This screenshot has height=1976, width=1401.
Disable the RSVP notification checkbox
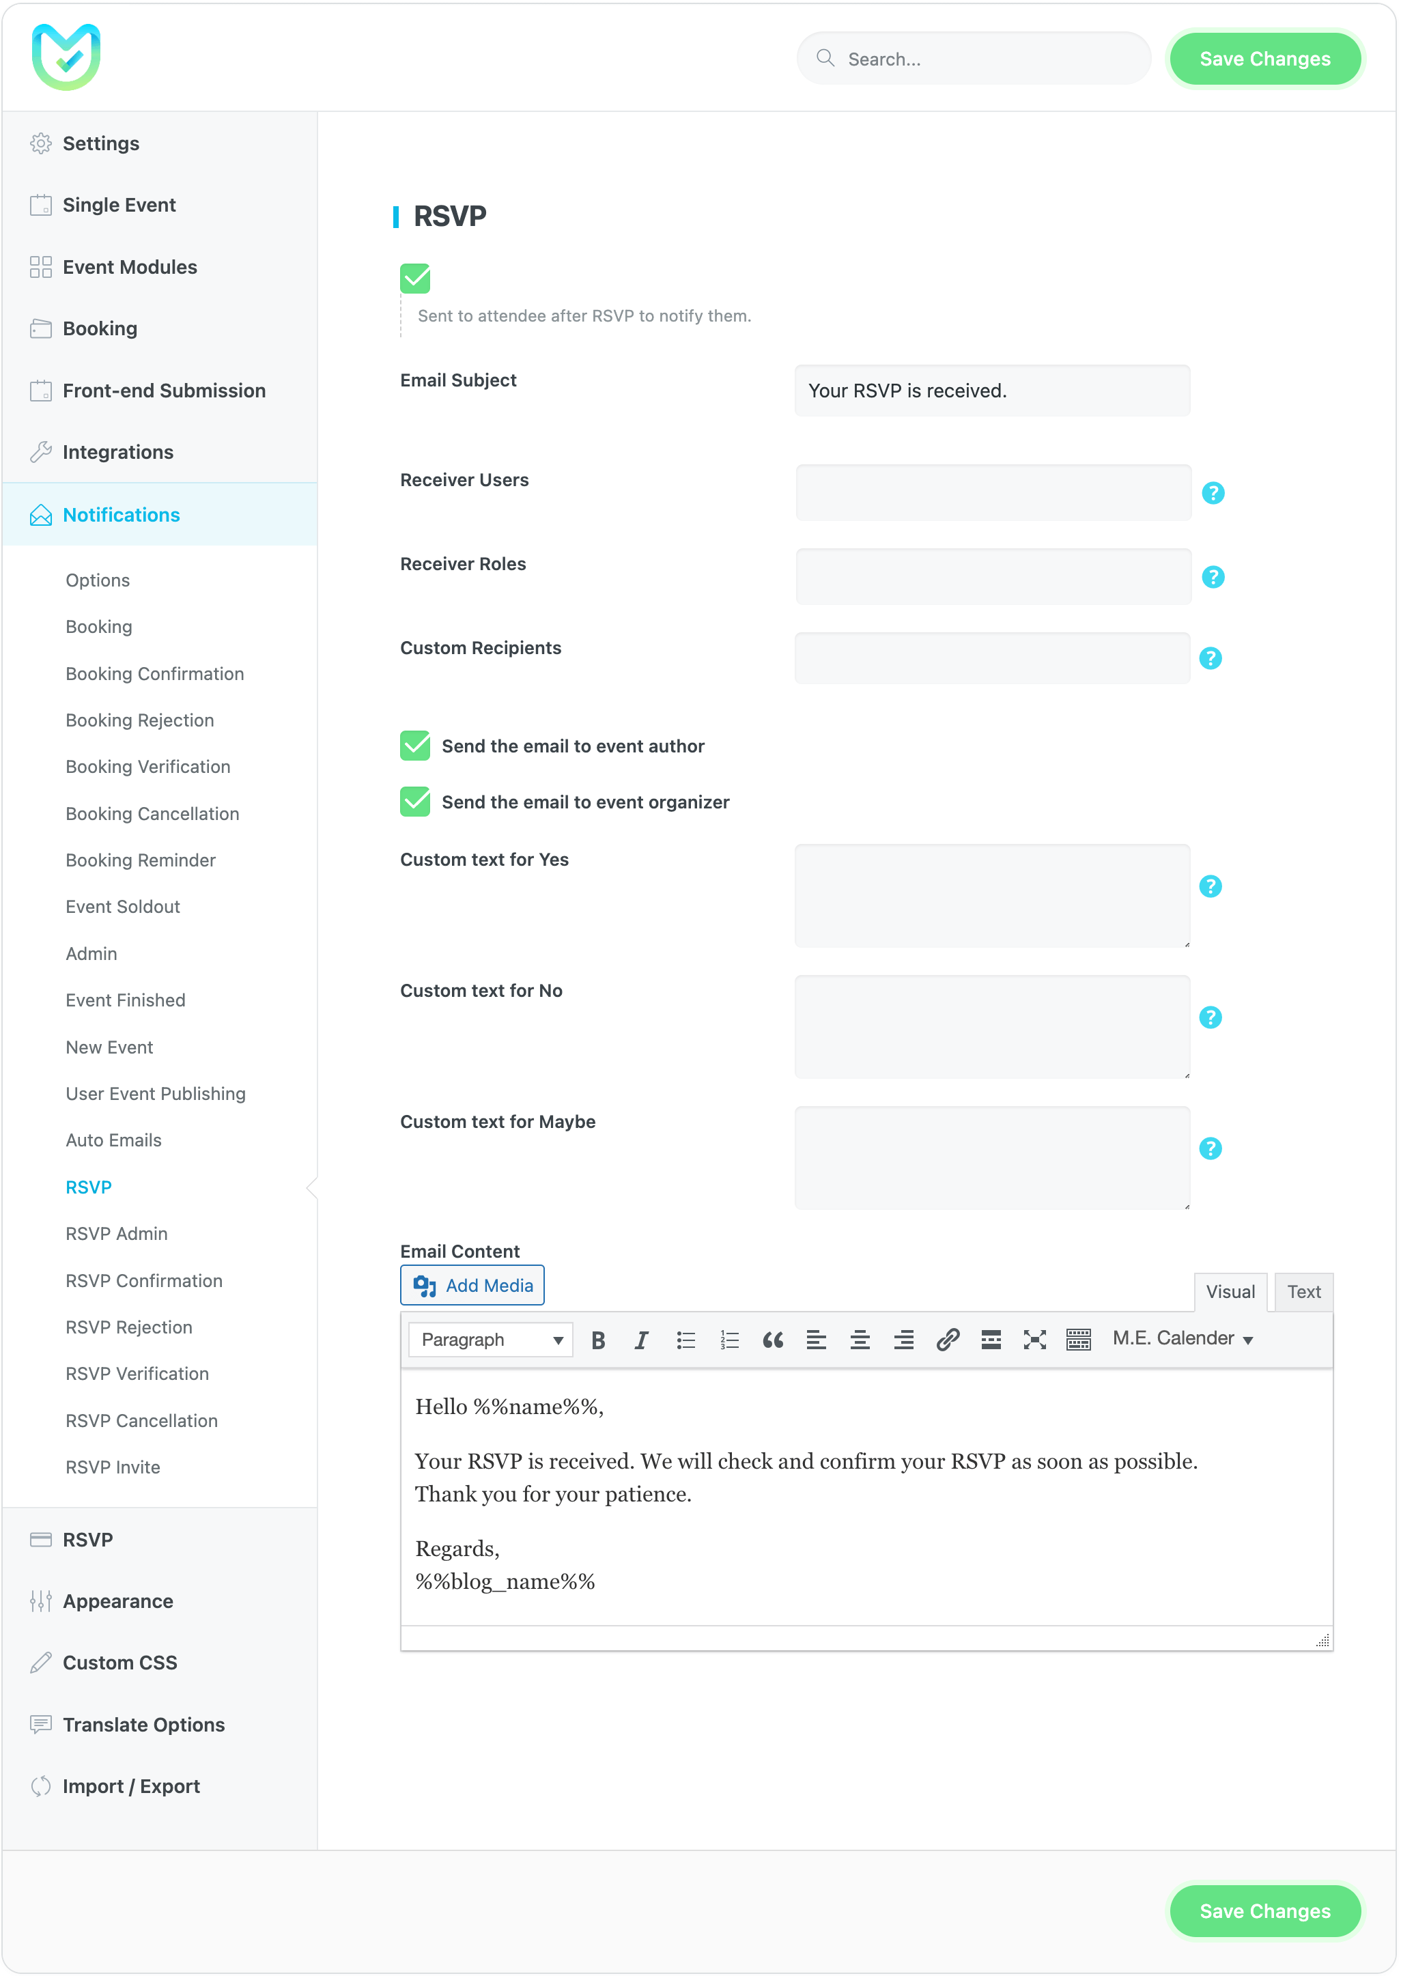415,279
